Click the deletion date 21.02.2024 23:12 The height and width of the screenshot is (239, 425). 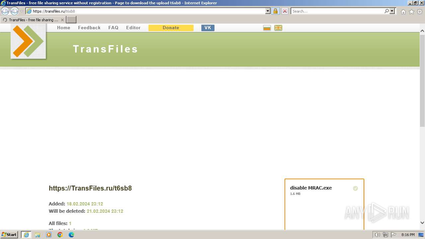point(105,211)
